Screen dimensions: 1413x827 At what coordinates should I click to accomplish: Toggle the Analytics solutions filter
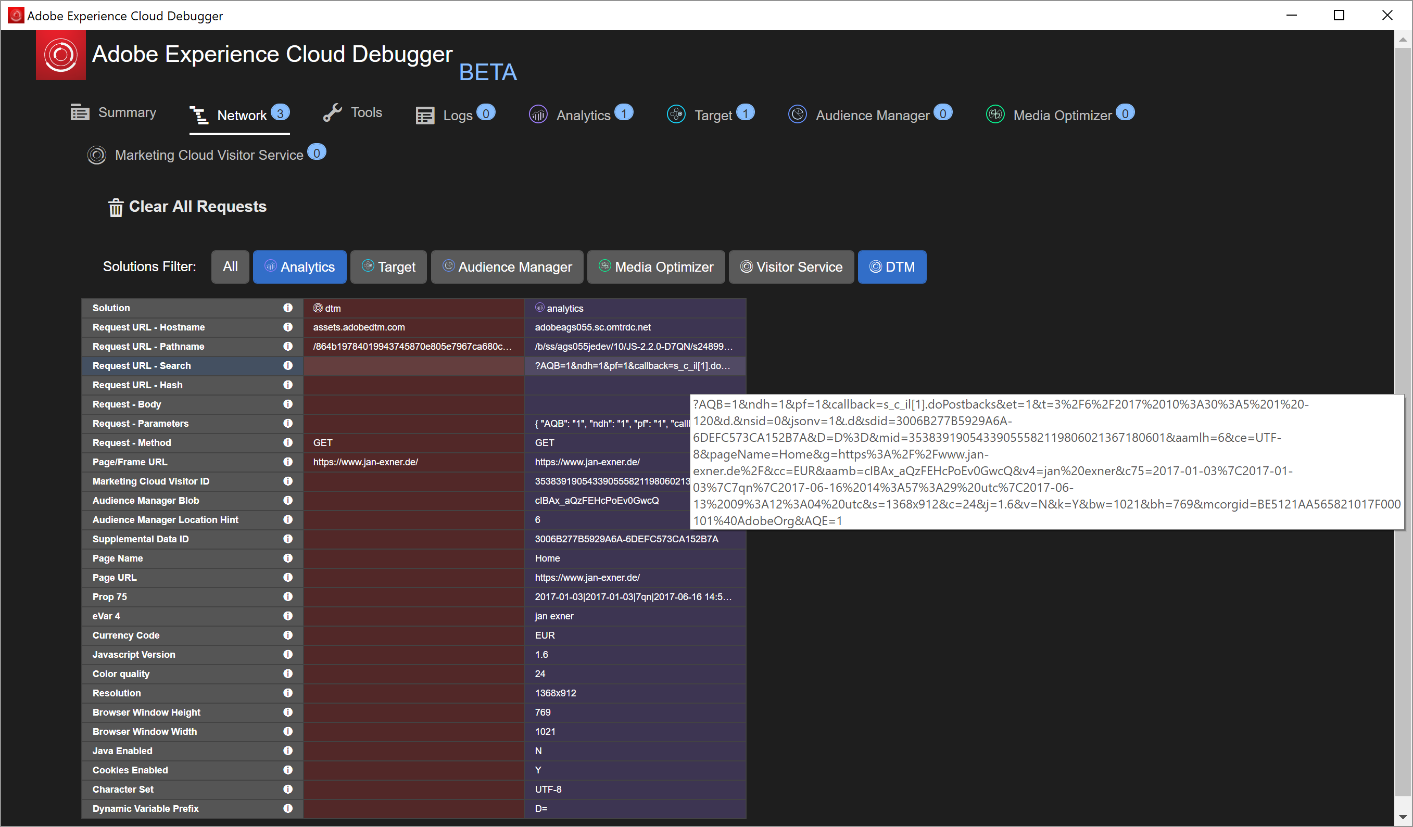point(299,267)
